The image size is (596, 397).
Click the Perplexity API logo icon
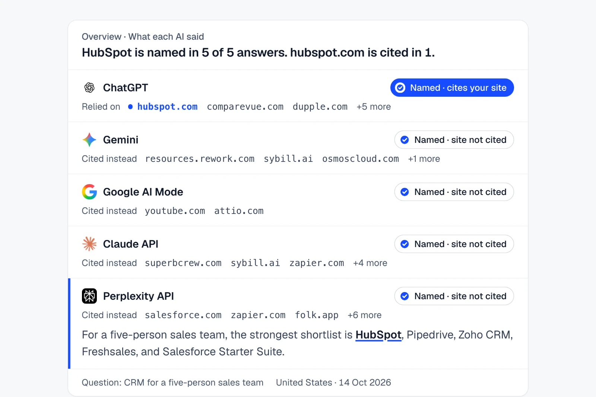(89, 296)
